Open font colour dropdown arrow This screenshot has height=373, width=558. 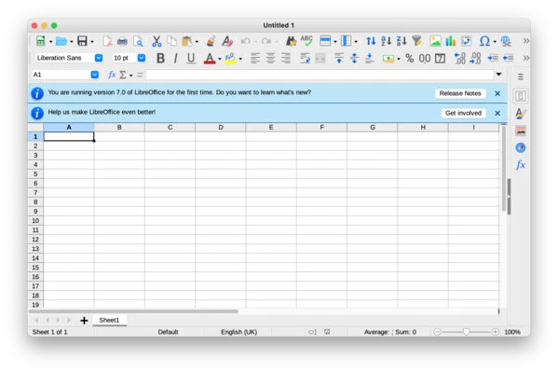tap(220, 59)
